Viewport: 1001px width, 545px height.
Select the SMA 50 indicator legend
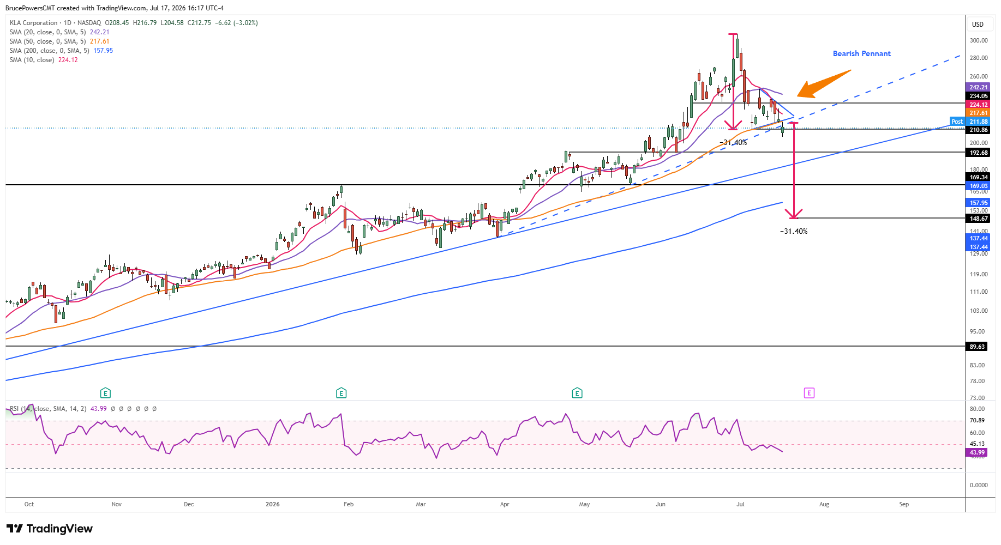59,41
